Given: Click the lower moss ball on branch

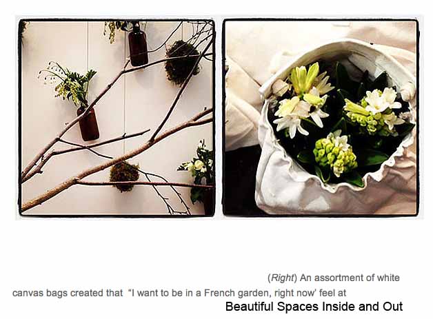Looking at the screenshot, I should click(x=125, y=176).
